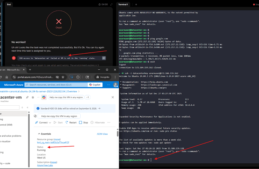Viewport: 259px width, 169px height.
Task: Open the highlighted browser extension icon
Action: pos(72,77)
